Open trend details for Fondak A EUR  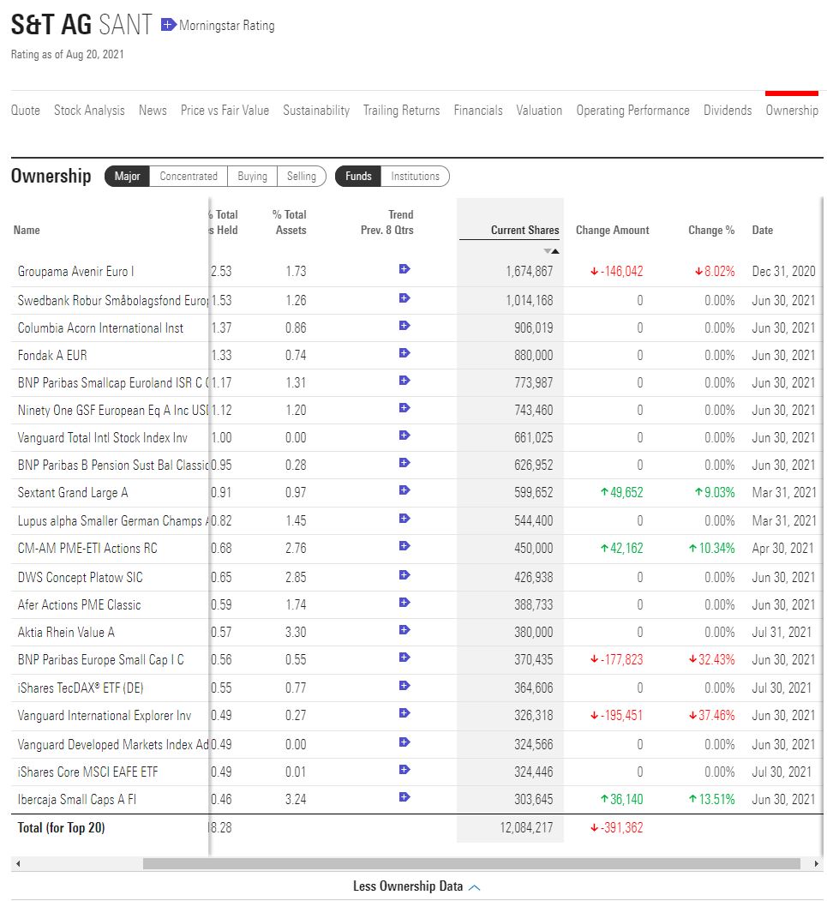pyautogui.click(x=403, y=354)
